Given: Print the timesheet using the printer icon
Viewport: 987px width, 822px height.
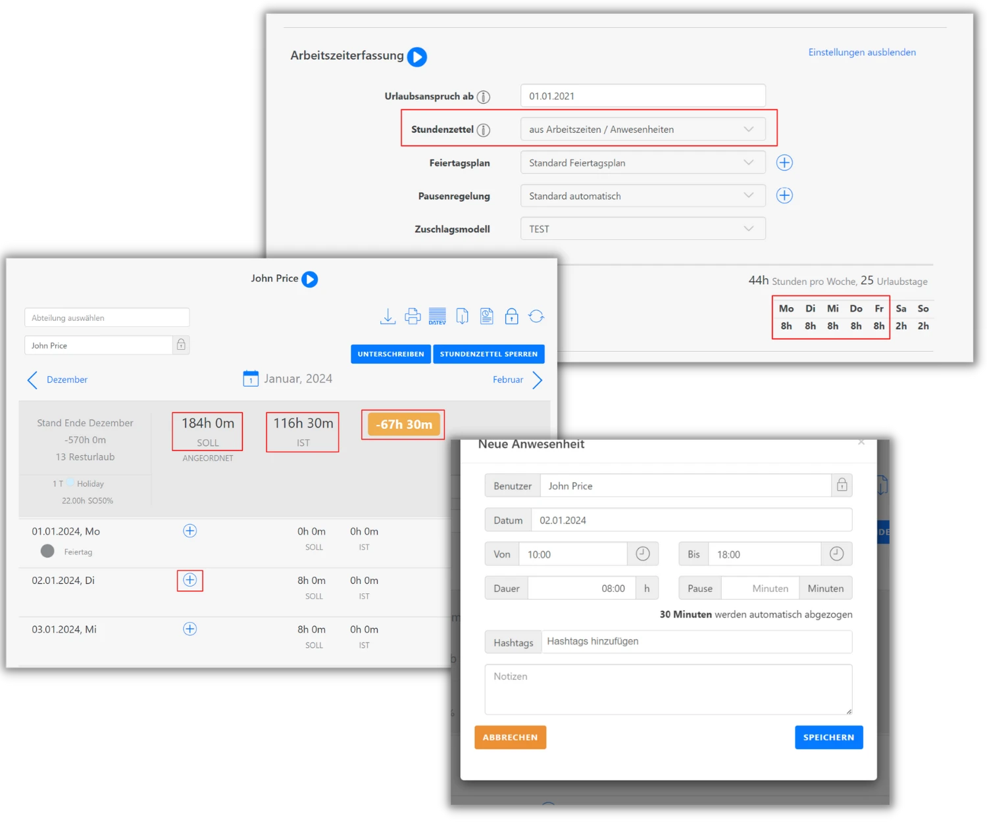Looking at the screenshot, I should (413, 316).
